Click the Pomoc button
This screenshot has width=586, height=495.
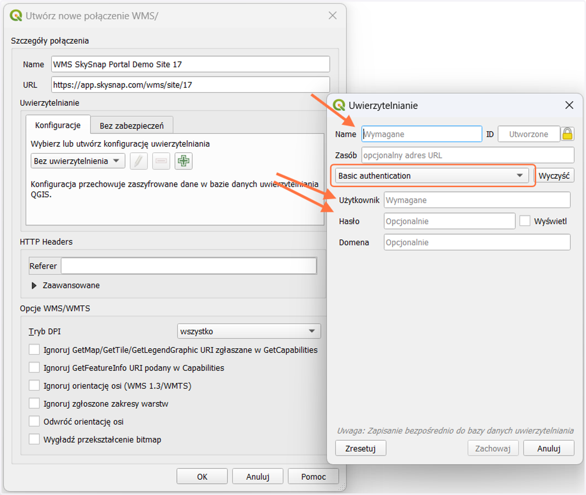pos(314,476)
